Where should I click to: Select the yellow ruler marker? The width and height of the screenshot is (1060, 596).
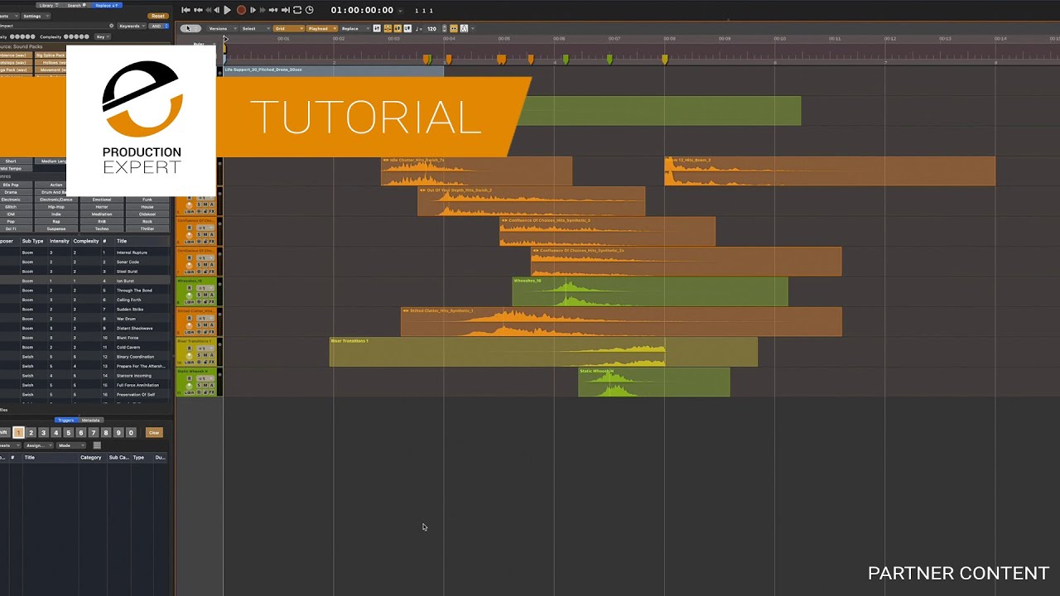tap(665, 59)
